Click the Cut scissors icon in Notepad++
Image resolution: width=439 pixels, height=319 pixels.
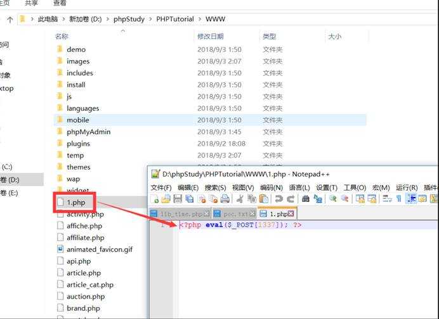coord(240,199)
